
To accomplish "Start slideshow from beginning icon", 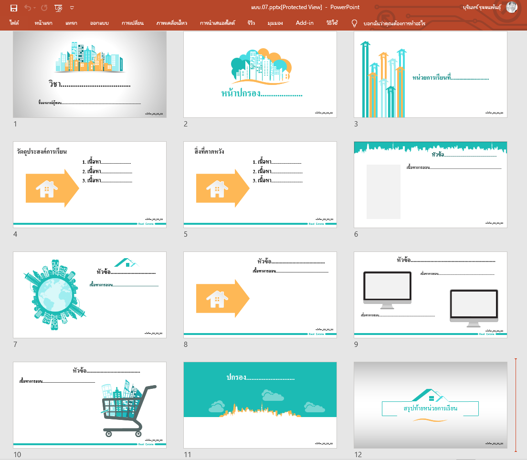I will pos(59,8).
